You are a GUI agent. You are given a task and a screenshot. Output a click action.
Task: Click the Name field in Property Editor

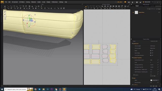point(154,41)
